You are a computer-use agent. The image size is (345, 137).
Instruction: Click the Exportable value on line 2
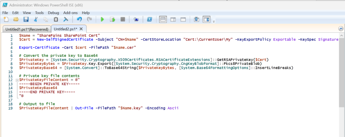click(284, 40)
